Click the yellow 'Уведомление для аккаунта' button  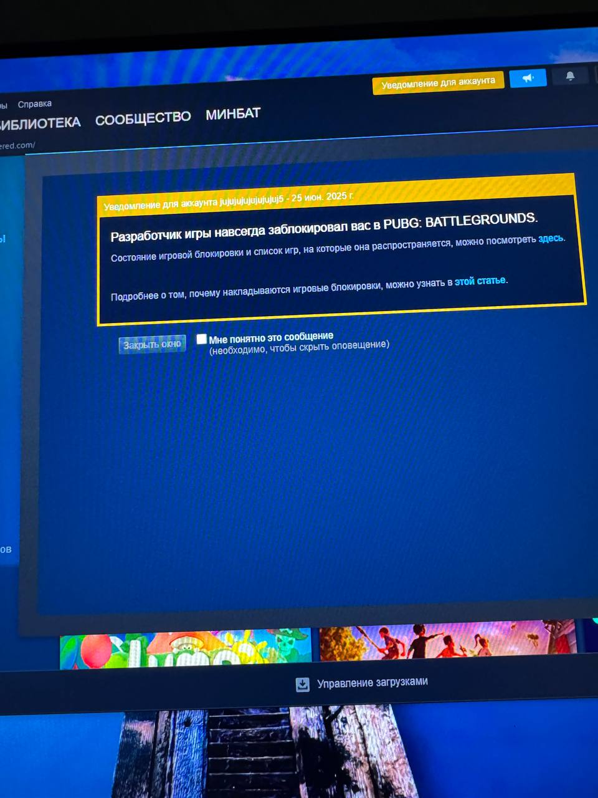438,83
